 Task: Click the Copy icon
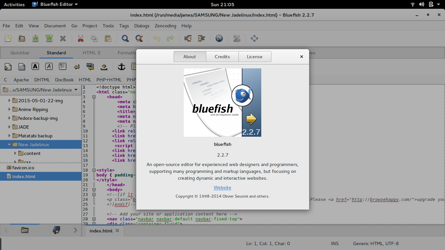click(x=94, y=38)
